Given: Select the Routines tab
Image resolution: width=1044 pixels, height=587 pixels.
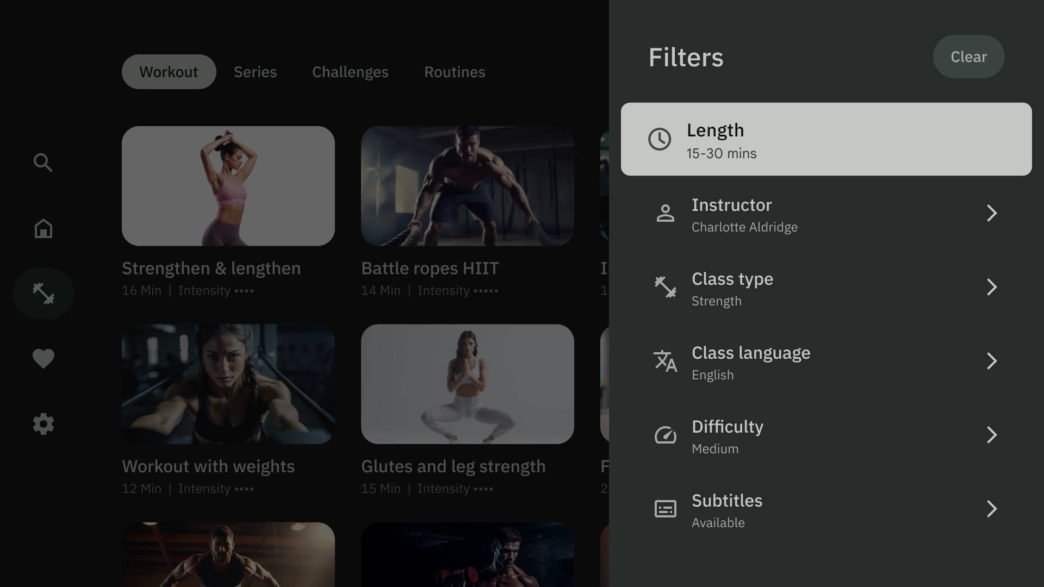Looking at the screenshot, I should point(455,71).
